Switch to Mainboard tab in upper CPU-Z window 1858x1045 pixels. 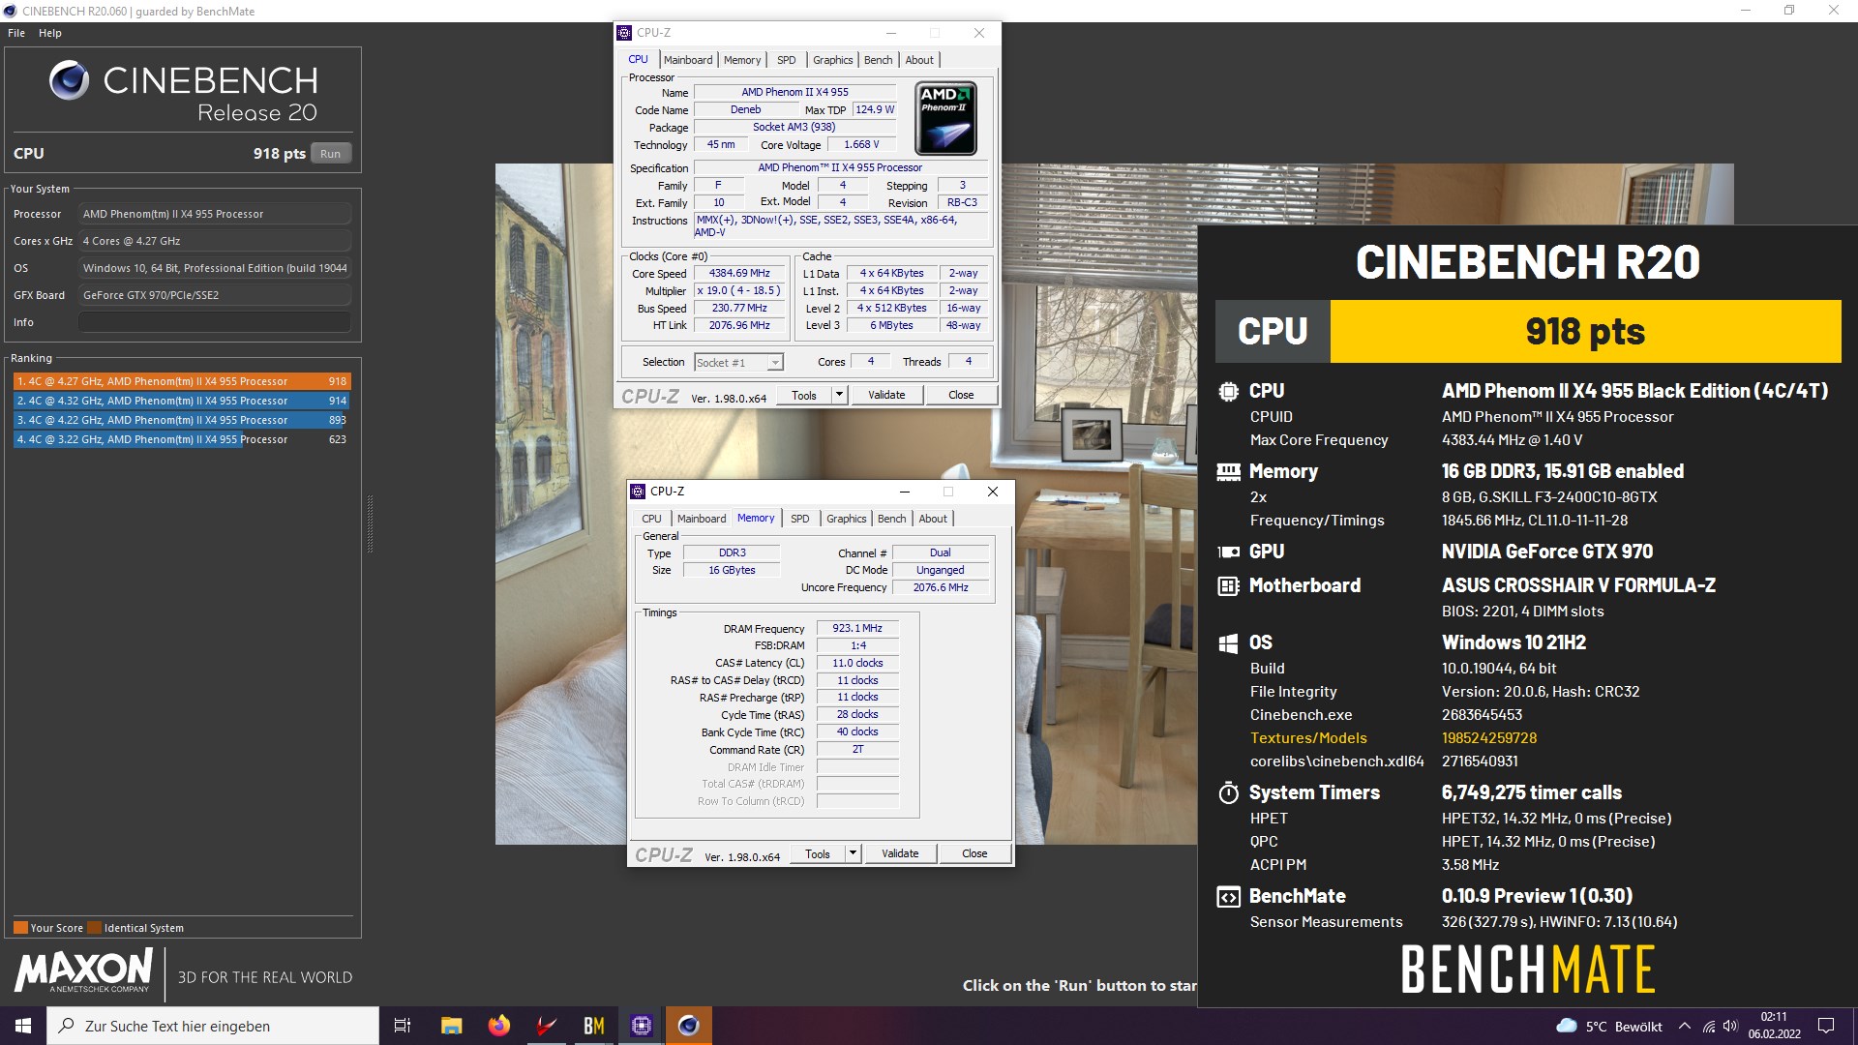coord(688,60)
